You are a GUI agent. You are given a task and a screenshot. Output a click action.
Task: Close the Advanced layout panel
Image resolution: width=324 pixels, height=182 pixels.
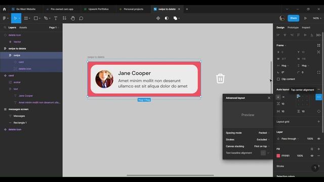click(269, 98)
